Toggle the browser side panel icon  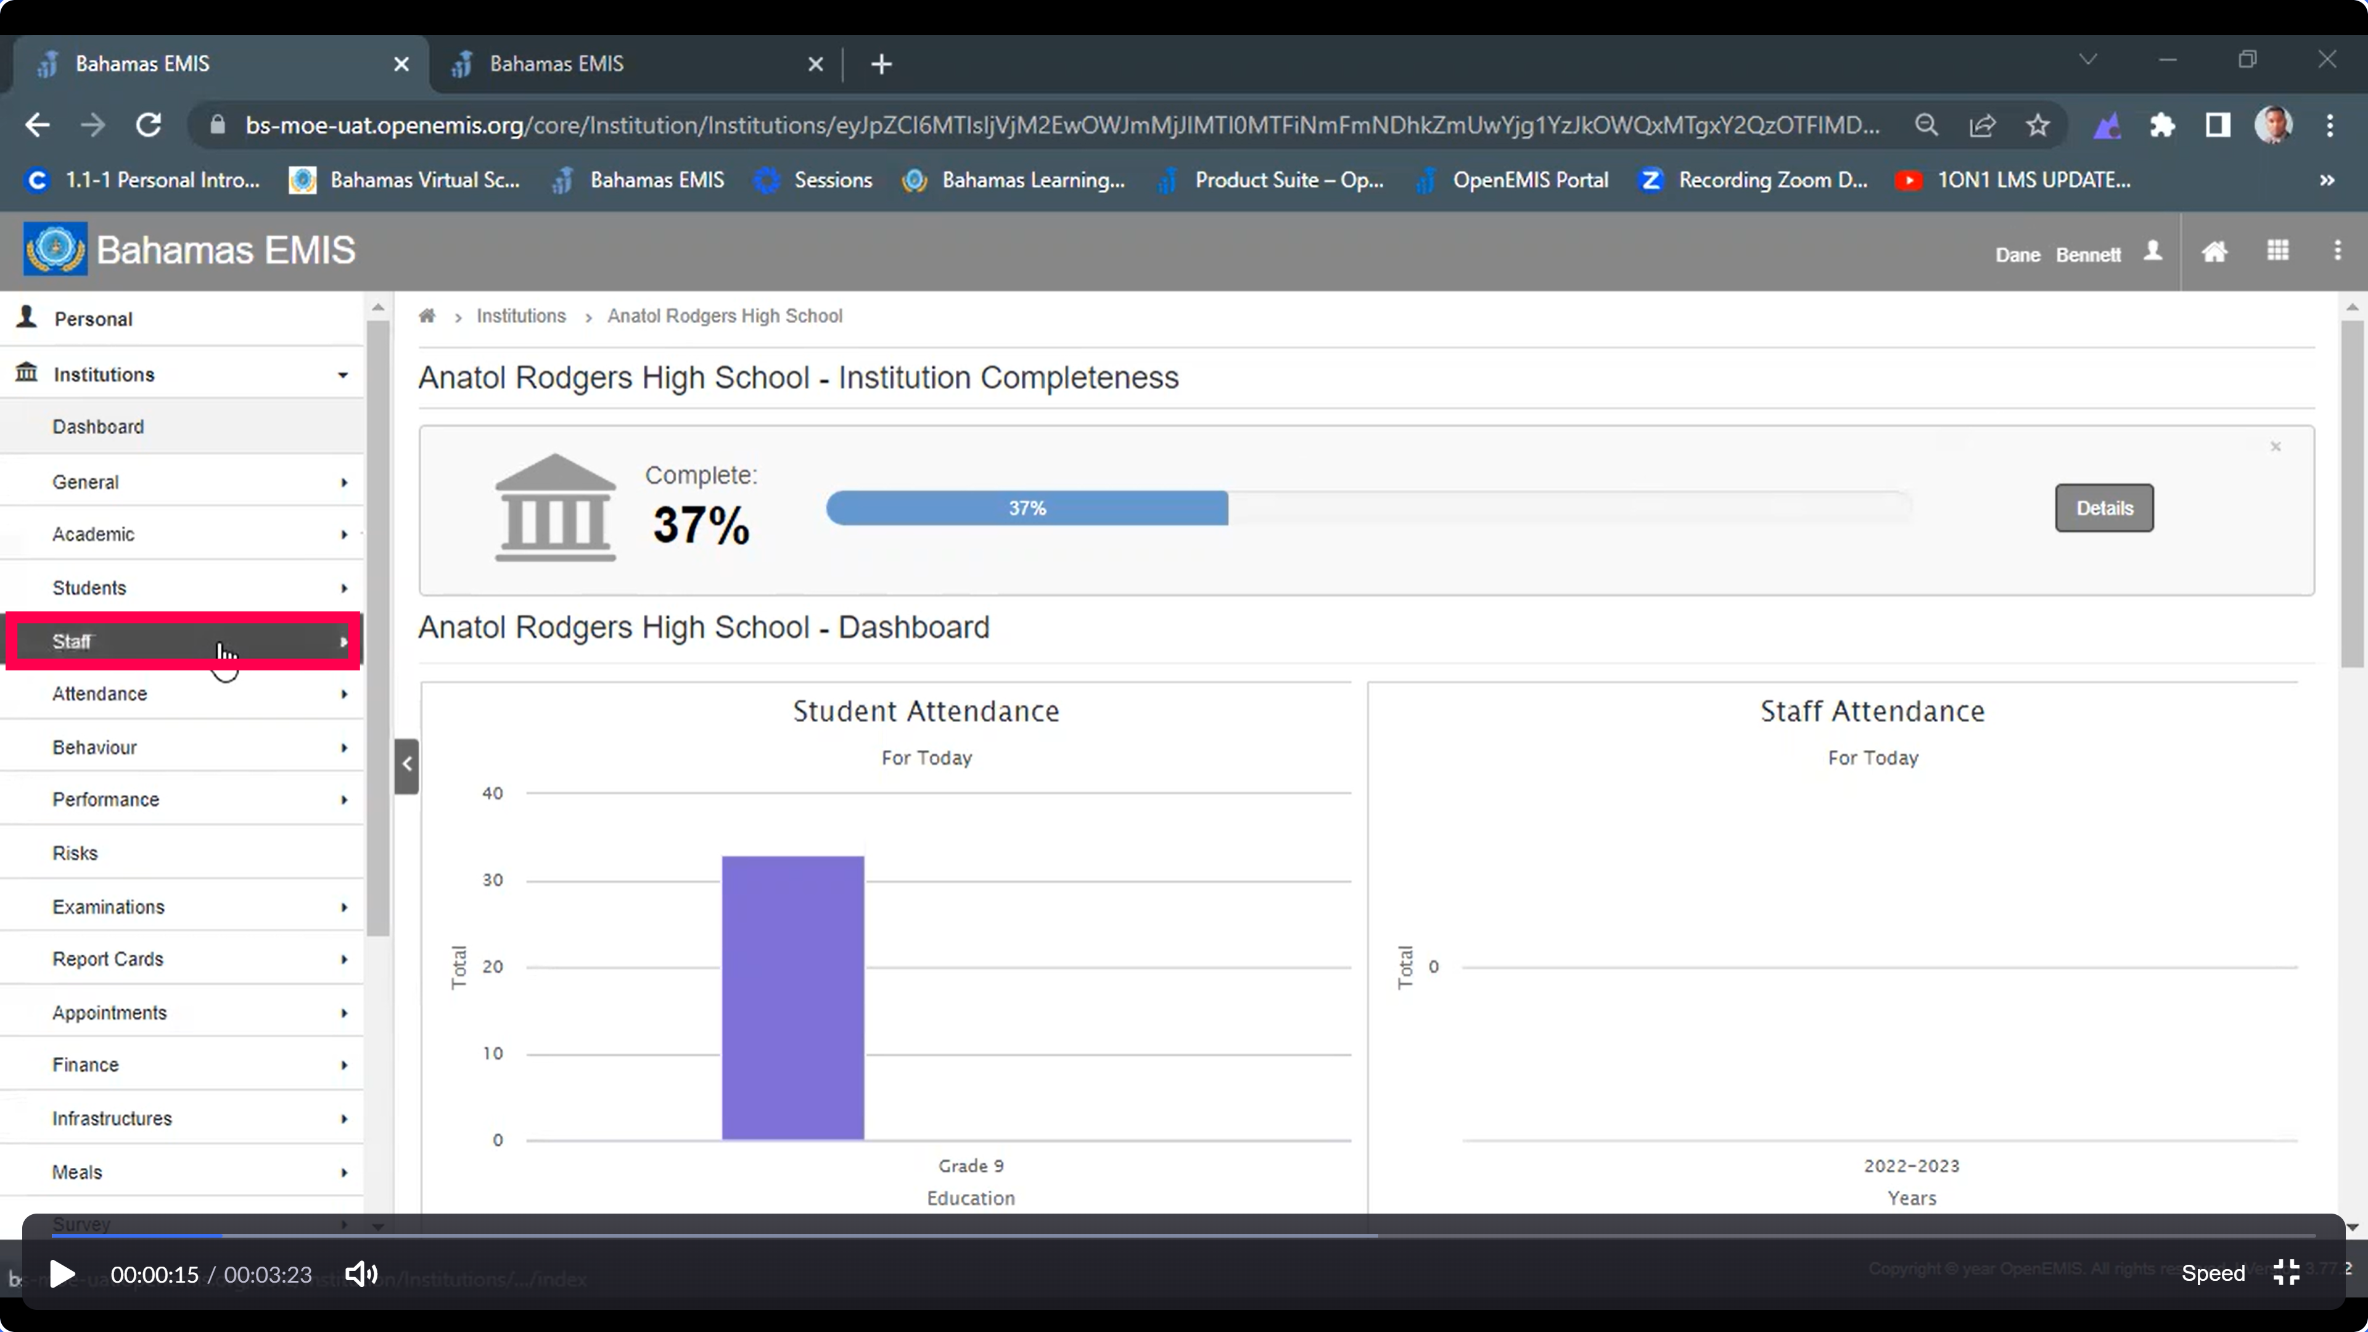tap(2218, 125)
